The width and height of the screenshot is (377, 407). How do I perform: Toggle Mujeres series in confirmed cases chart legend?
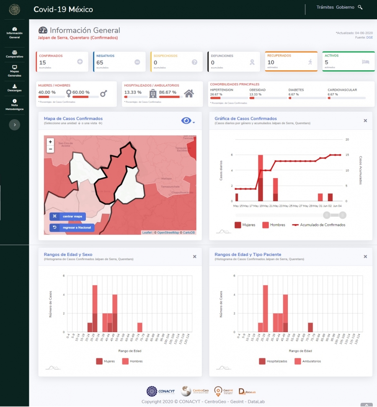[245, 225]
